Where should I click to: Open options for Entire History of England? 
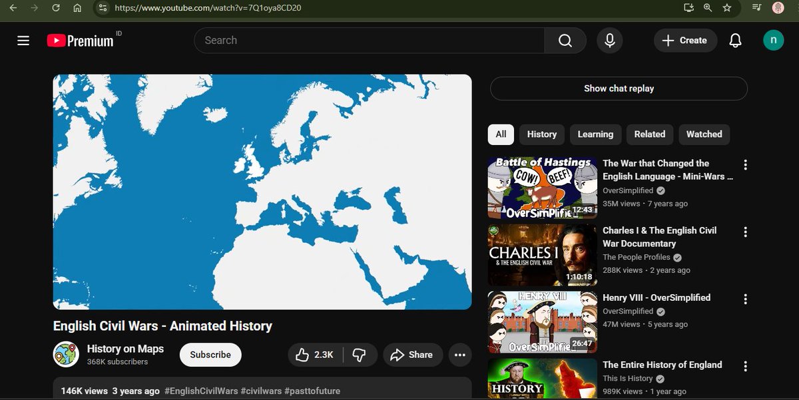tap(745, 366)
